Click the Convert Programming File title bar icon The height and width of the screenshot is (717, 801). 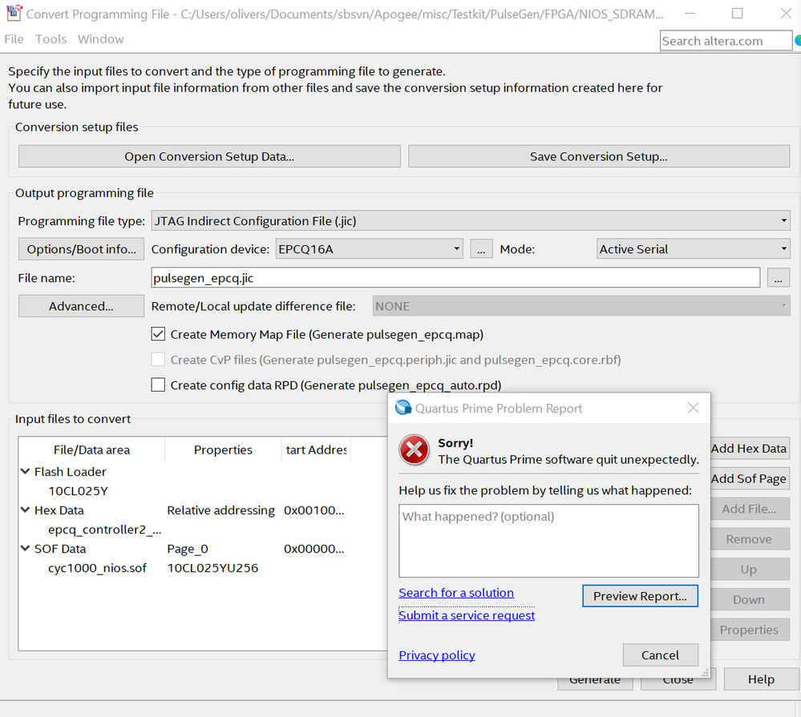[14, 13]
